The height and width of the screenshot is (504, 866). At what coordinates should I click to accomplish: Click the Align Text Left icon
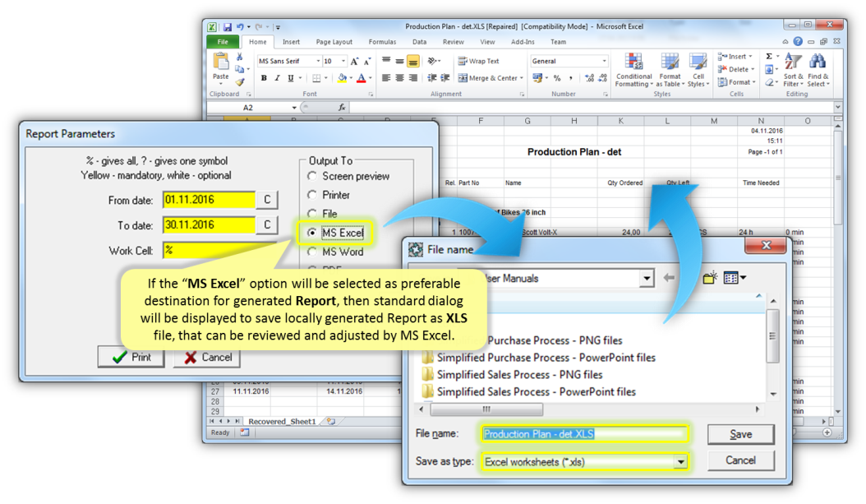386,78
